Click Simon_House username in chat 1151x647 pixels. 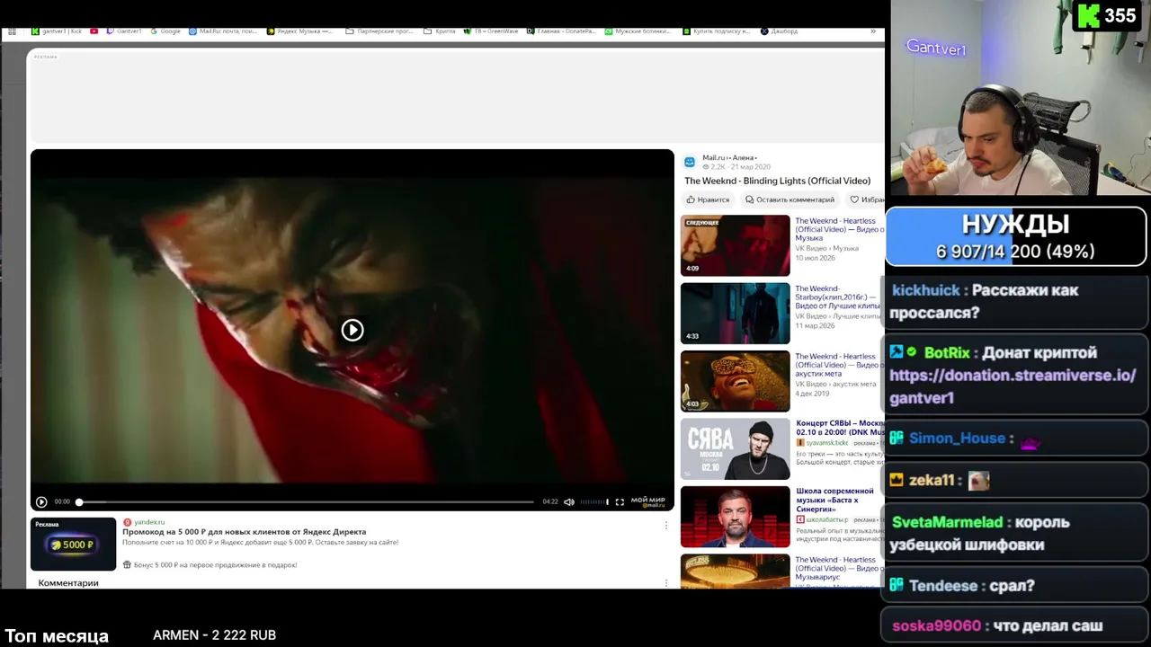pyautogui.click(x=957, y=439)
